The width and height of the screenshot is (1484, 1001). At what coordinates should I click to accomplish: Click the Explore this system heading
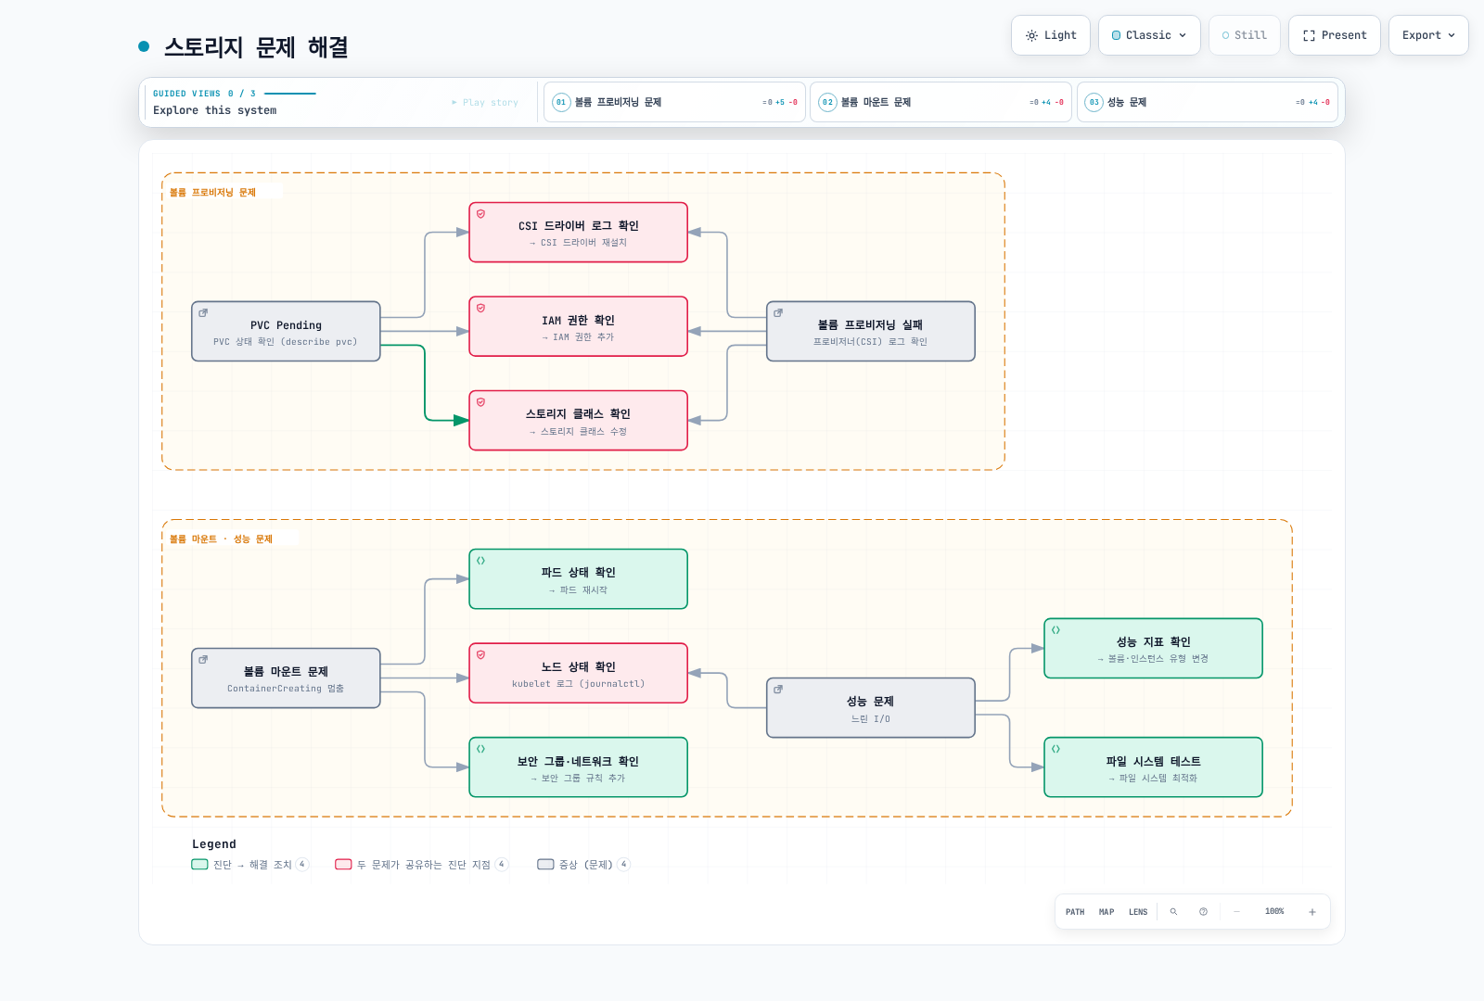215,110
